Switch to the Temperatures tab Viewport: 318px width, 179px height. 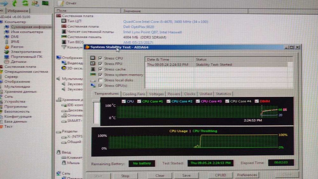[107, 93]
